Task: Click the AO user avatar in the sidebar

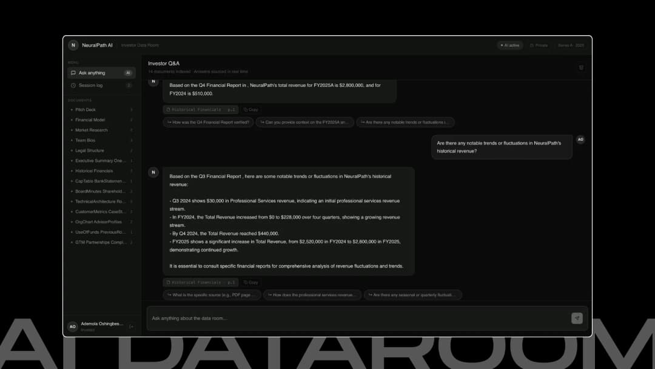Action: [73, 327]
